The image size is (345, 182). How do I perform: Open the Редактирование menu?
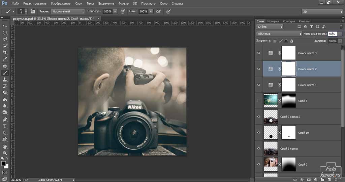[35, 3]
